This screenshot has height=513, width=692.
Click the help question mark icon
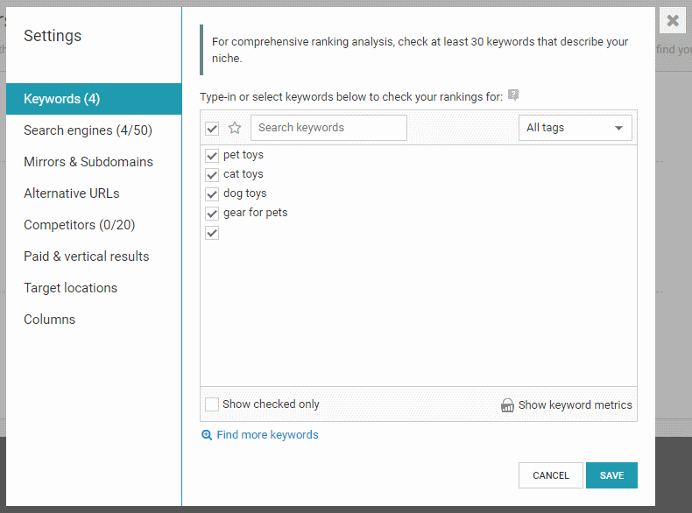[513, 96]
